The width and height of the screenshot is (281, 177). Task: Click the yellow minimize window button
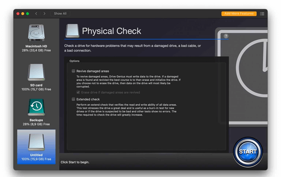tap(23, 14)
